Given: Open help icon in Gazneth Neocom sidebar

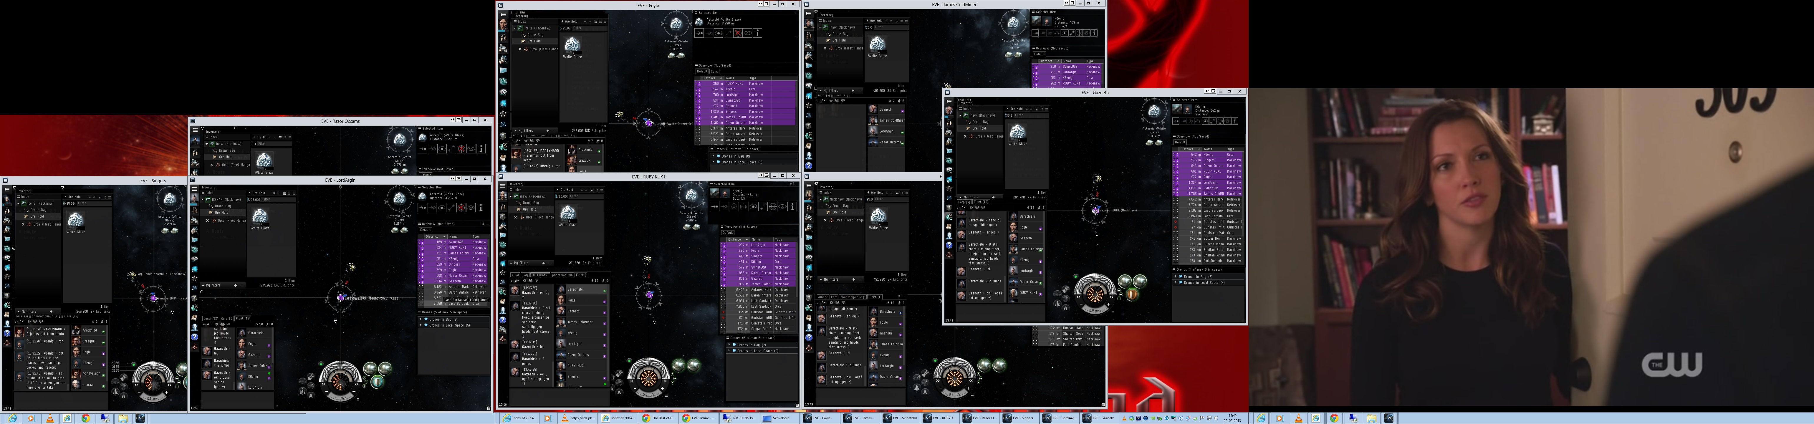Looking at the screenshot, I should [x=949, y=245].
